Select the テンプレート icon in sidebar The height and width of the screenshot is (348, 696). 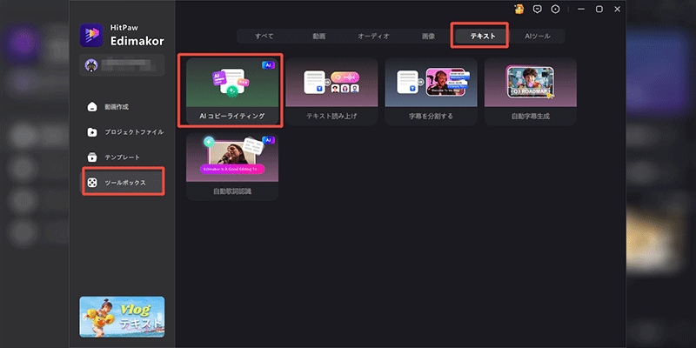click(92, 157)
